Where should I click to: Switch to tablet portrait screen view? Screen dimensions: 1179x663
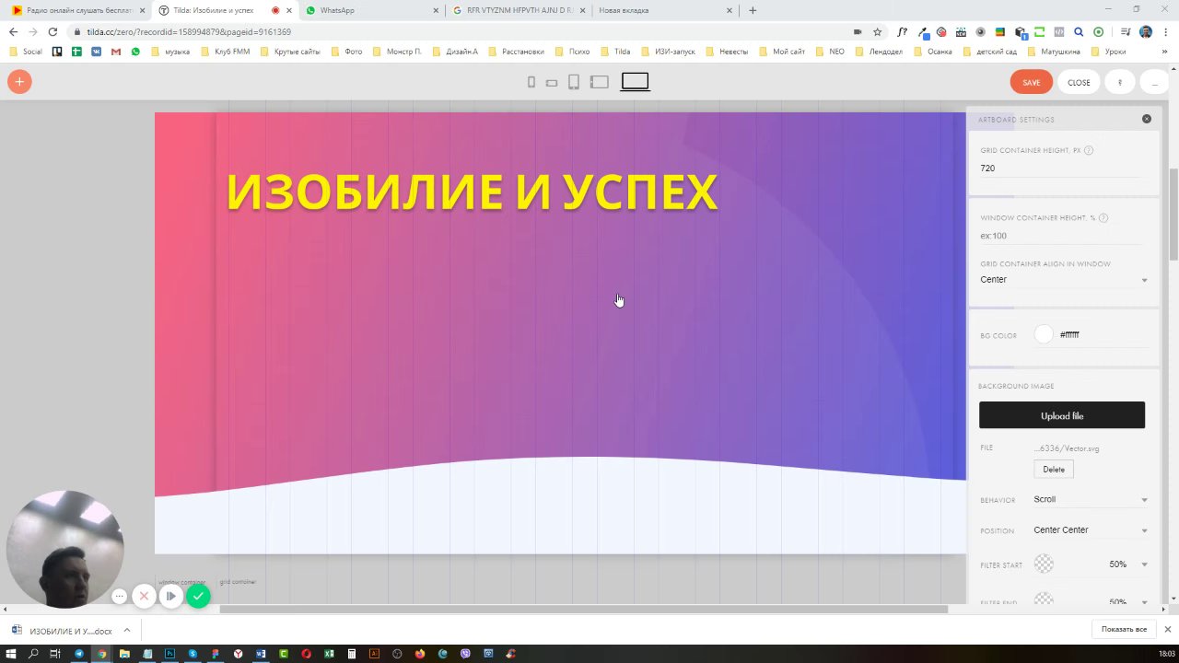574,82
